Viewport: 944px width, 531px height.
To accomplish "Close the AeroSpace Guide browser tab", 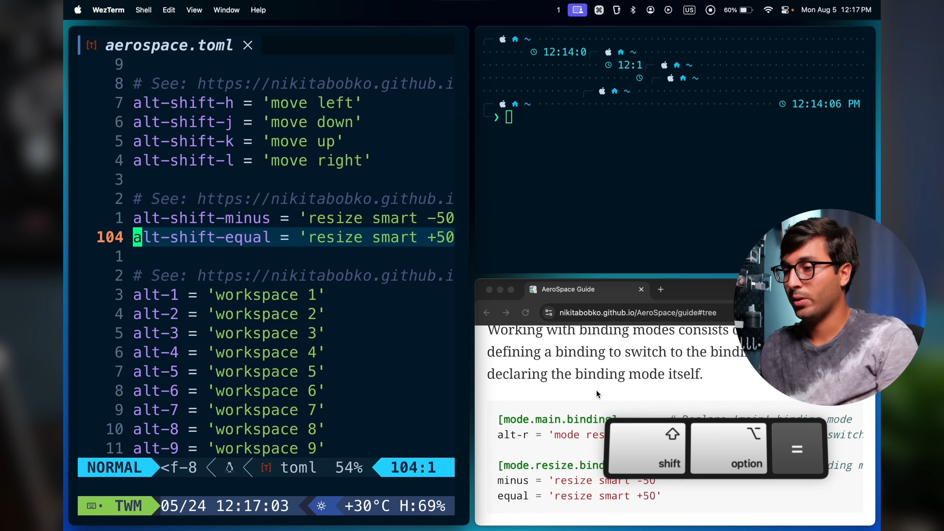I will pyautogui.click(x=641, y=289).
